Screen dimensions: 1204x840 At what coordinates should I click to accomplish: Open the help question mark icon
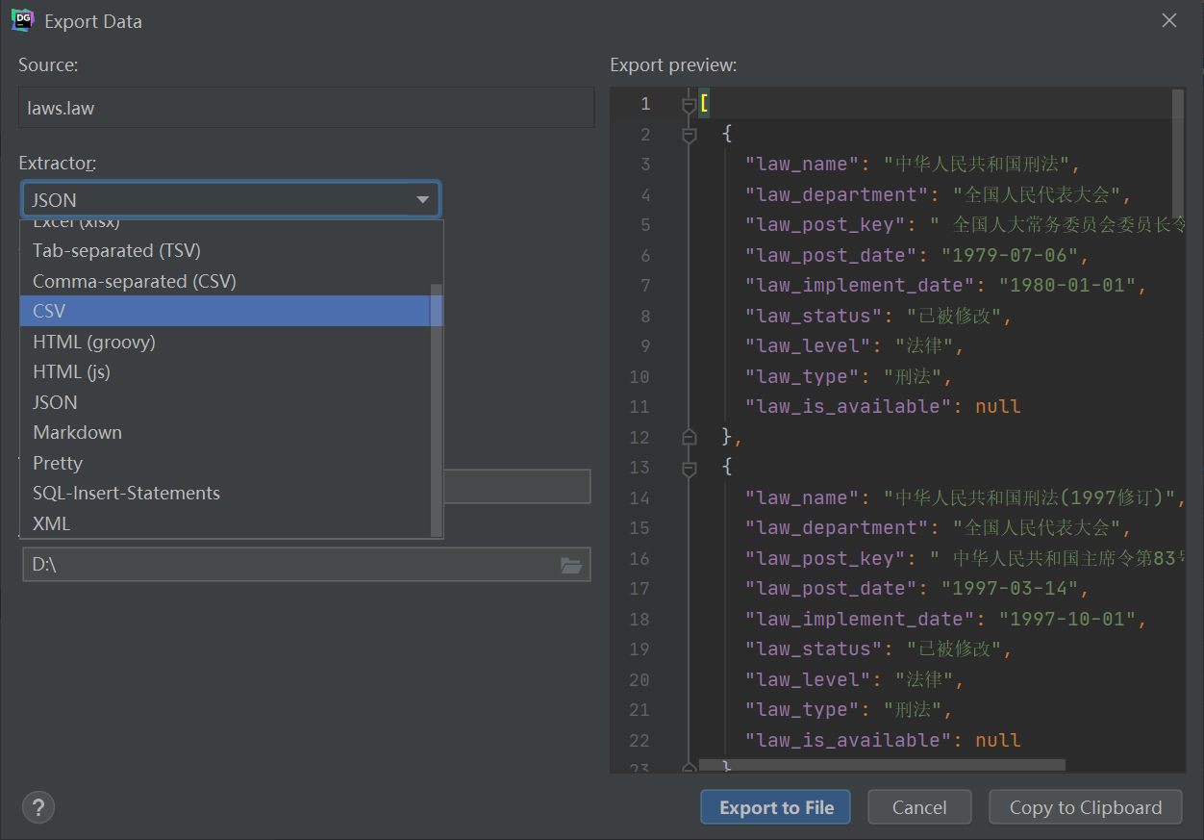38,807
